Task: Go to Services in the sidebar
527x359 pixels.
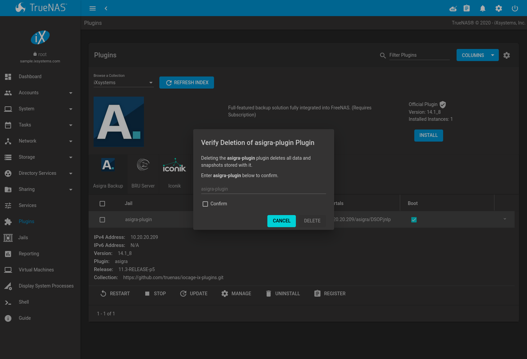Action: pos(28,205)
